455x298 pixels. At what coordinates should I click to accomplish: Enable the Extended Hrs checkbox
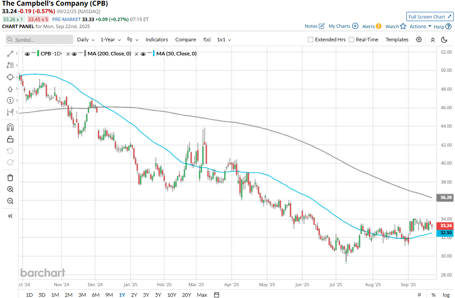[311, 40]
